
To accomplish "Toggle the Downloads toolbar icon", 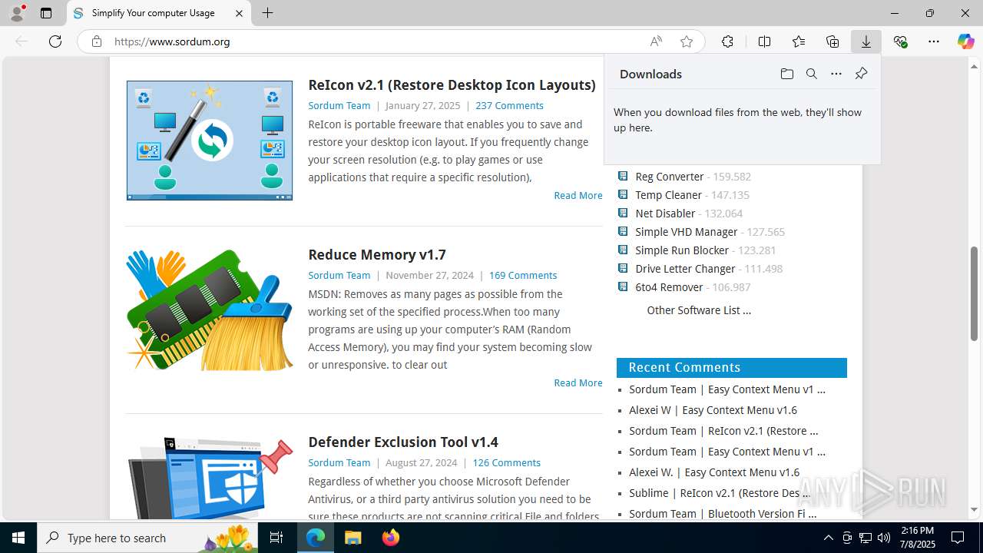I will (866, 41).
